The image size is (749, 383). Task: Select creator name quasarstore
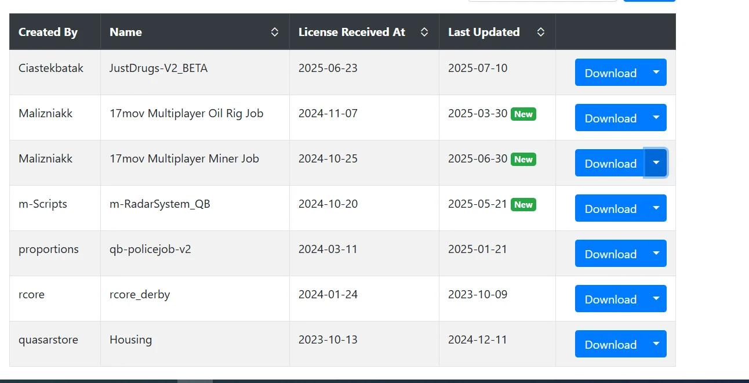[x=48, y=339]
